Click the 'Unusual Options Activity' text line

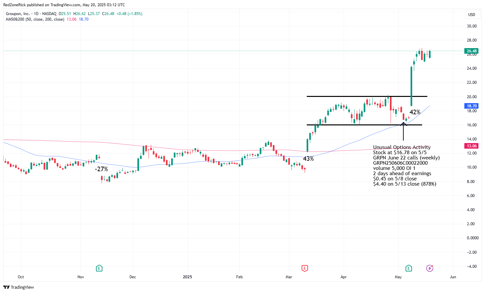point(402,147)
